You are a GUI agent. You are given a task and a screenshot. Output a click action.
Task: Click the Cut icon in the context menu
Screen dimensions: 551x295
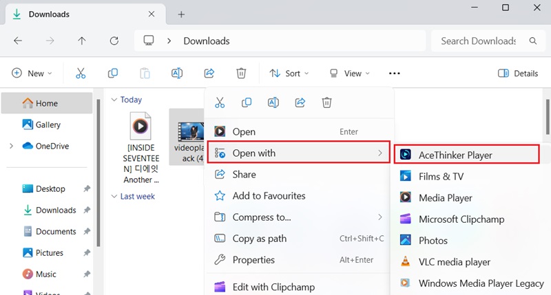pyautogui.click(x=220, y=102)
